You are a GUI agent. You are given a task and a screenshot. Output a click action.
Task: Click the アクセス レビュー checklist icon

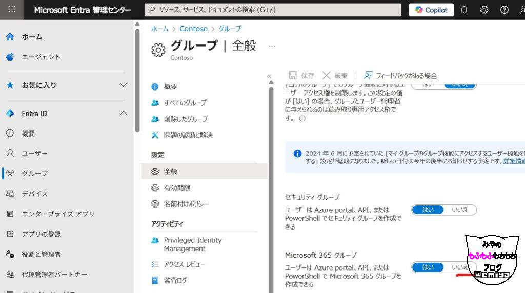[x=155, y=264]
